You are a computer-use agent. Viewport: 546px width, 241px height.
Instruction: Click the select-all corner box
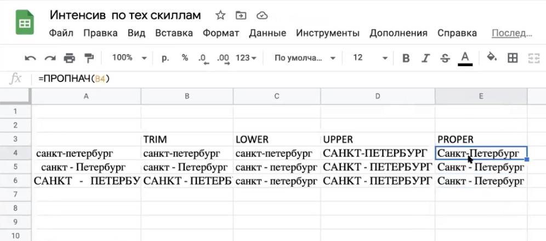coord(15,96)
